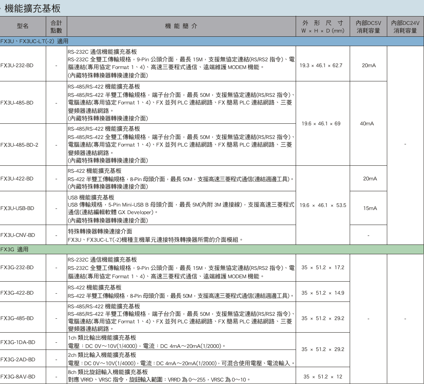Click the FX3U-USB-BD model name

click(x=17, y=208)
